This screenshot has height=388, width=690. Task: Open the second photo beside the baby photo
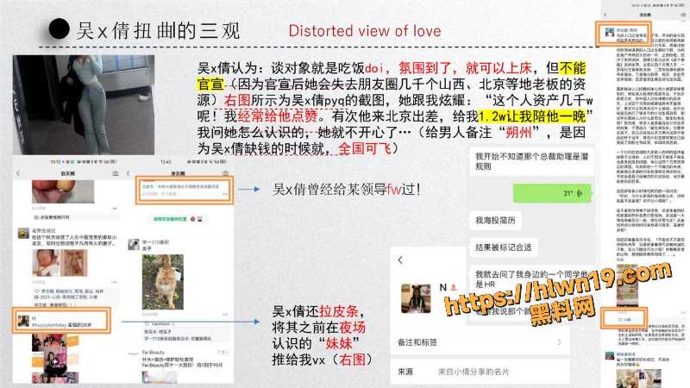pos(74,262)
